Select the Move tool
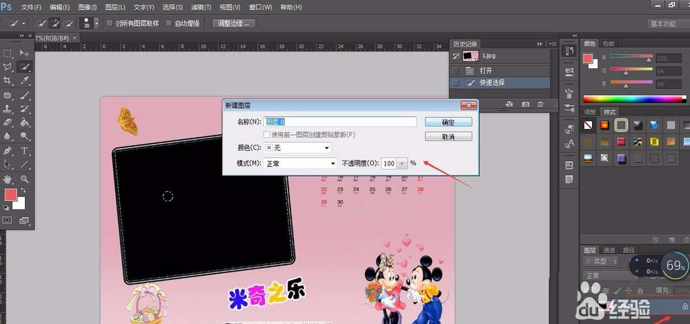 24,53
